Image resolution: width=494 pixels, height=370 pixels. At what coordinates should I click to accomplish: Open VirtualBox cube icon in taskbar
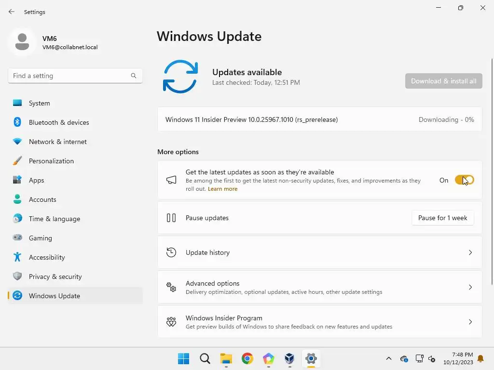pyautogui.click(x=289, y=358)
